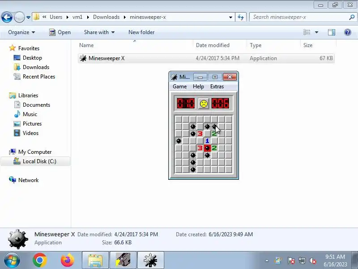This screenshot has height=269, width=358.
Task: Launch Firefox from the taskbar
Action: tap(68, 260)
